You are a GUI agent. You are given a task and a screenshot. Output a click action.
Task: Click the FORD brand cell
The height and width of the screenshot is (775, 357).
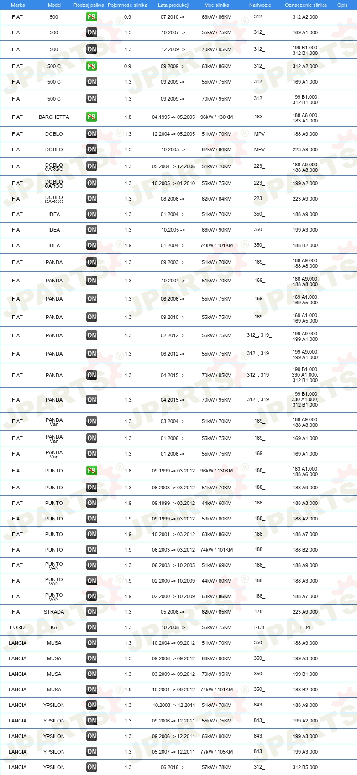point(17,627)
